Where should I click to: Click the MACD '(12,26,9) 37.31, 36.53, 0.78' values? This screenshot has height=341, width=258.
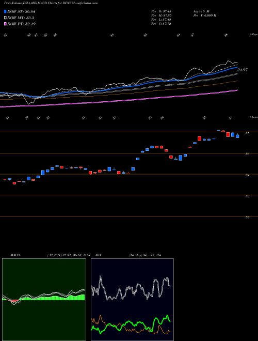[69, 255]
